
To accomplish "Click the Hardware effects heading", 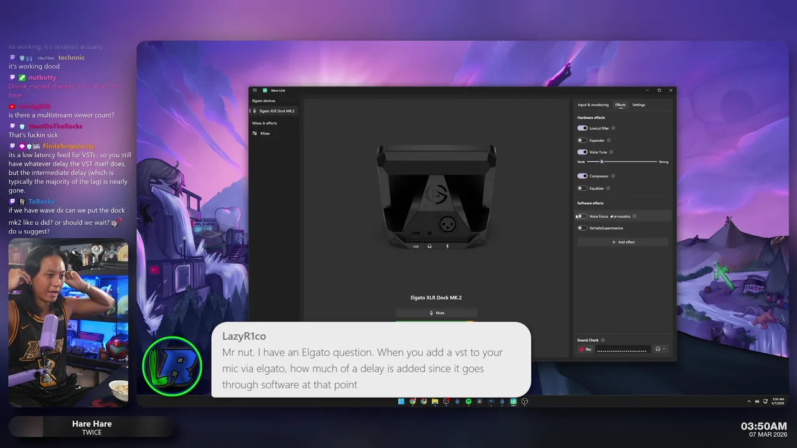I will click(x=591, y=118).
